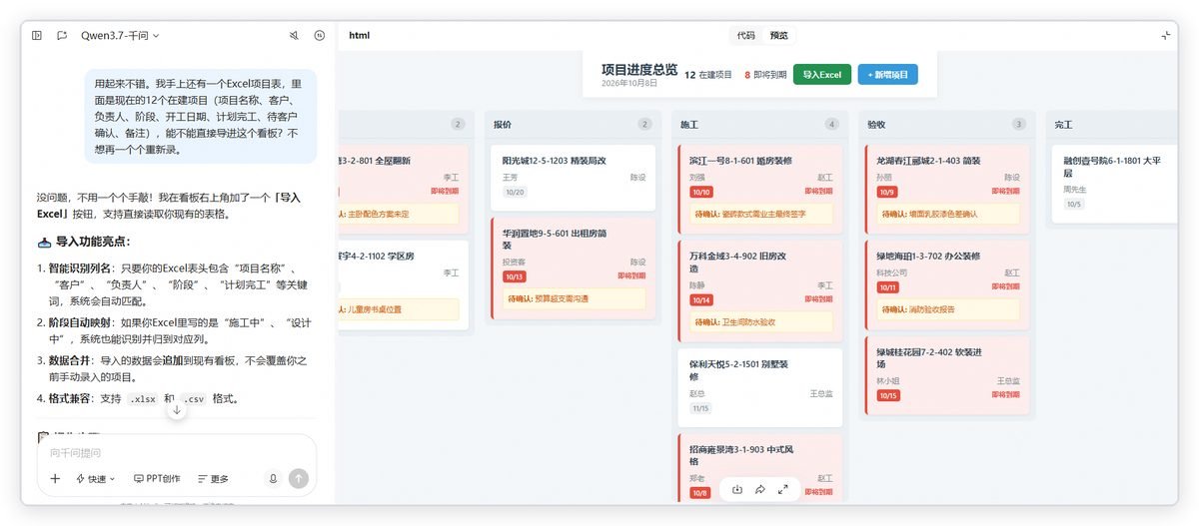The width and height of the screenshot is (1199, 526).
Task: Open the 阳光城12-5-1203 精装局改 card
Action: 574,177
